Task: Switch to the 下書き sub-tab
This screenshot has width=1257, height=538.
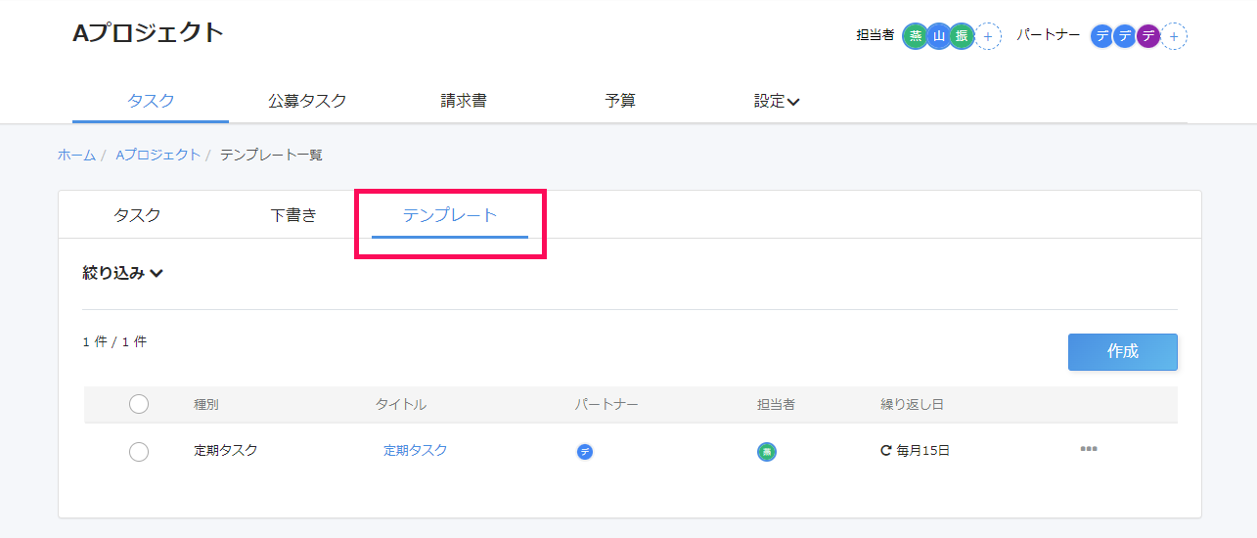Action: [x=293, y=216]
